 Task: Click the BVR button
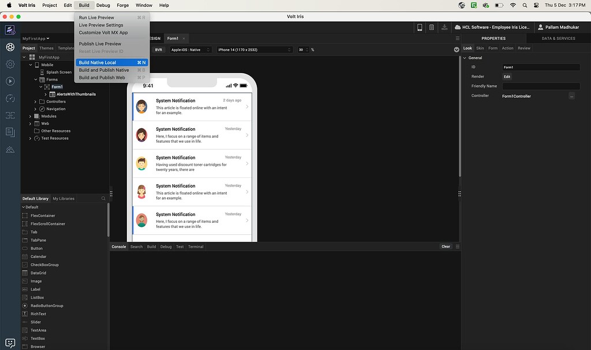tap(158, 50)
